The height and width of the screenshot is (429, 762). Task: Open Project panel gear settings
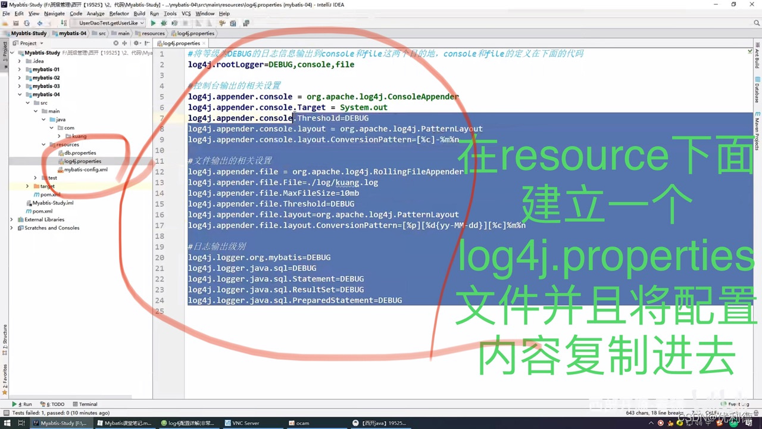point(136,43)
